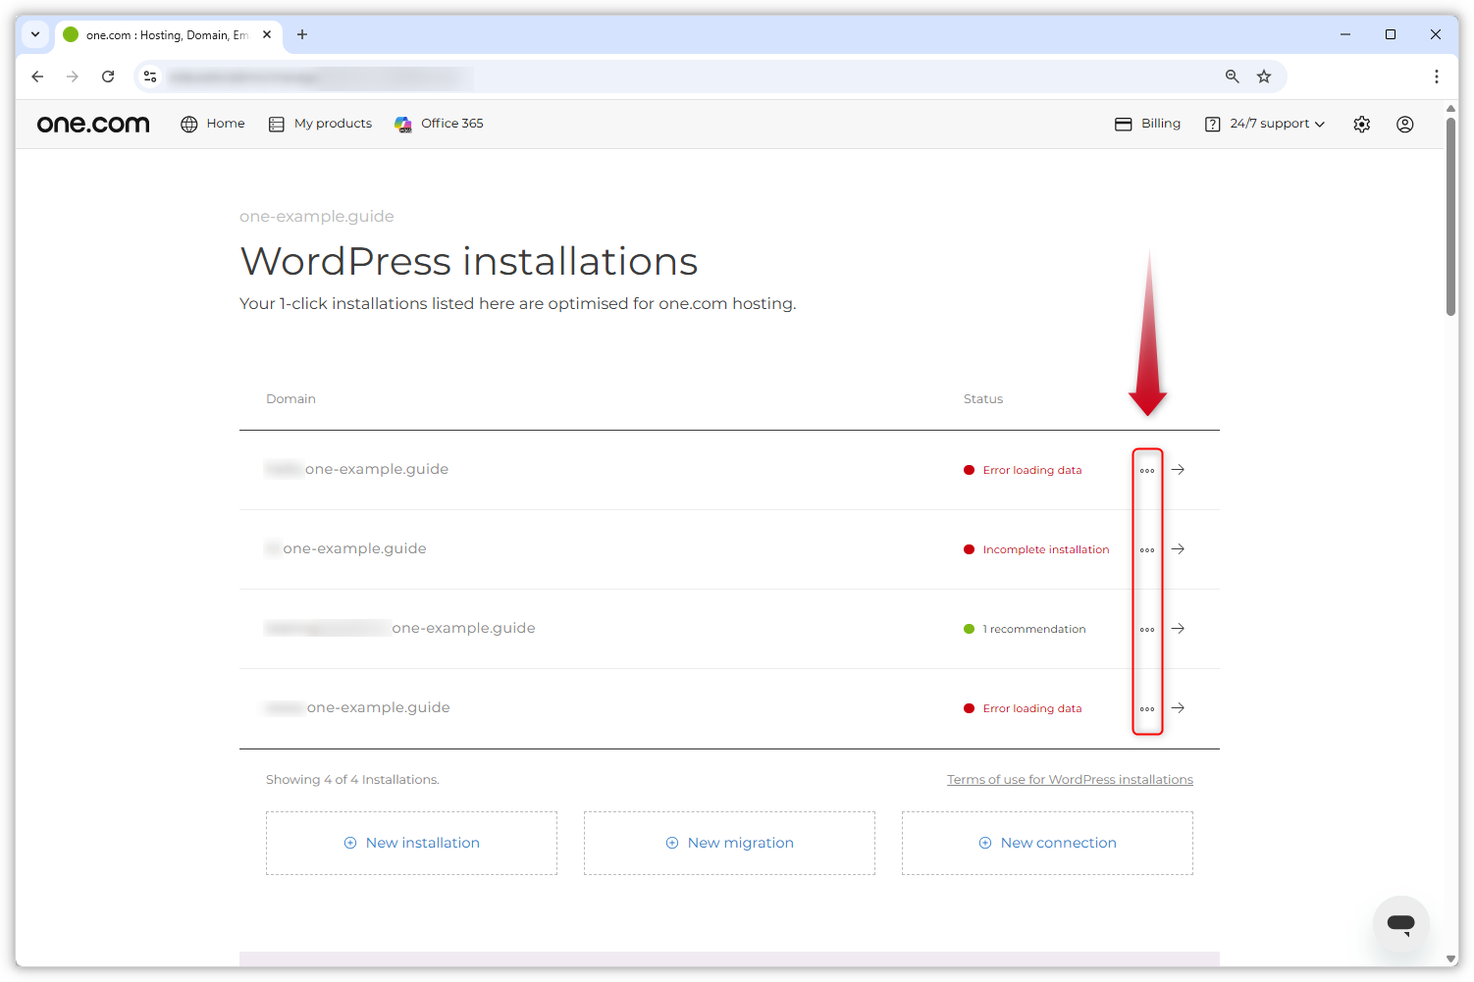
Task: Click the arrow icon on the first Error loading data row
Action: [1179, 470]
